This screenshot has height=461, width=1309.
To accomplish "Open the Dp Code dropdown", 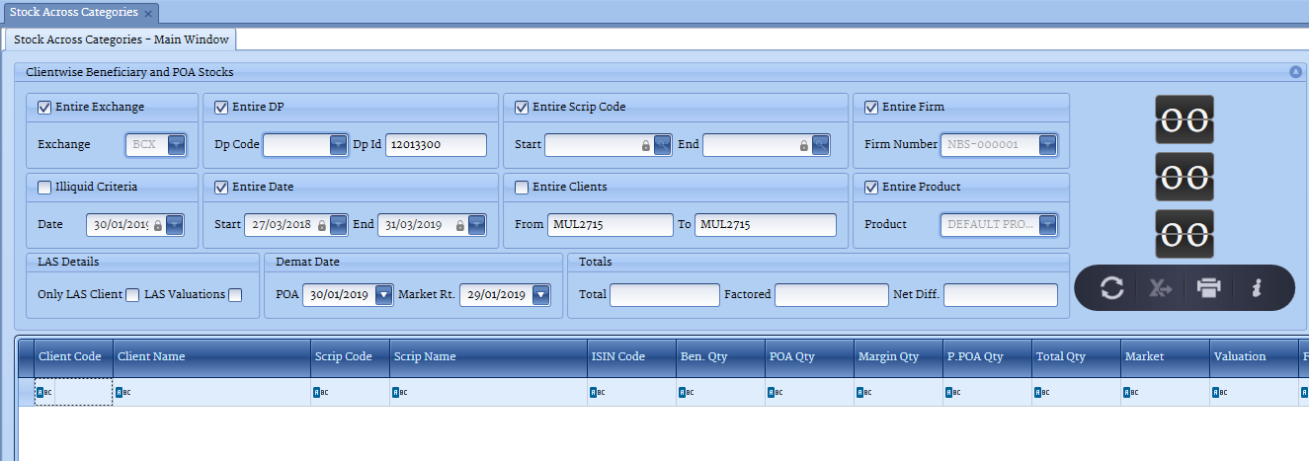I will click(339, 145).
